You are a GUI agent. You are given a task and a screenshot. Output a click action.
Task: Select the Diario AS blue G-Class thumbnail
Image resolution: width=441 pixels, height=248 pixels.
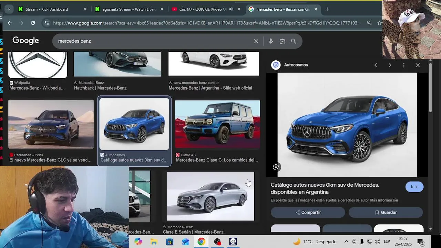point(217,124)
